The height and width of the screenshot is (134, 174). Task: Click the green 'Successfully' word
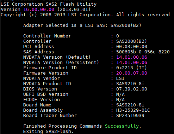pos(122,126)
